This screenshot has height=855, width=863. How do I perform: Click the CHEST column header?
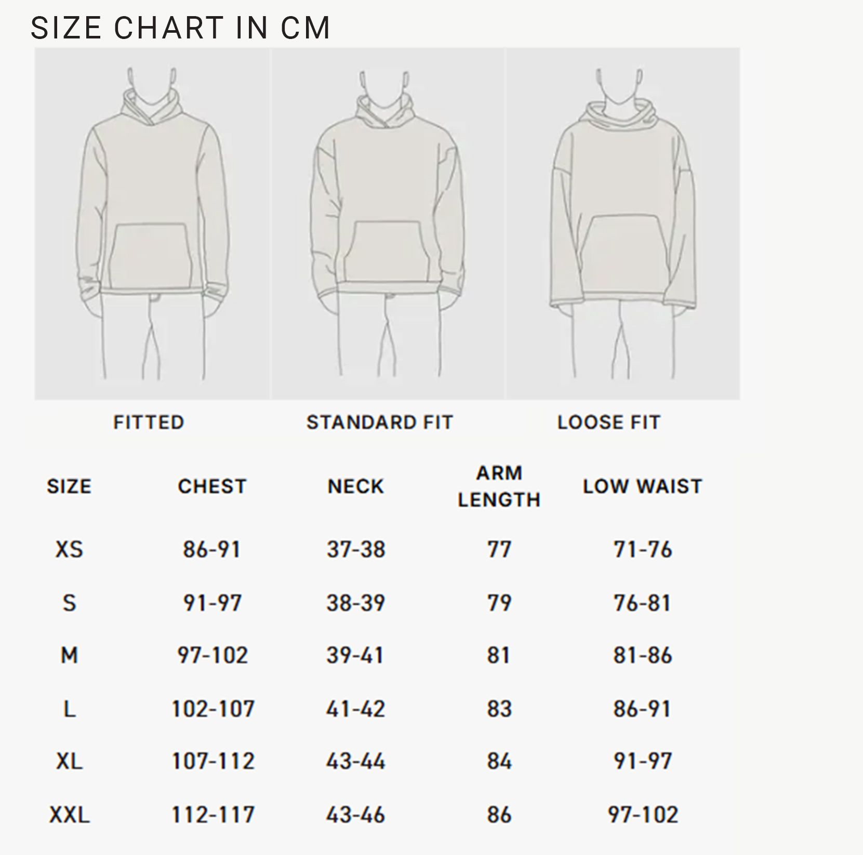[212, 486]
